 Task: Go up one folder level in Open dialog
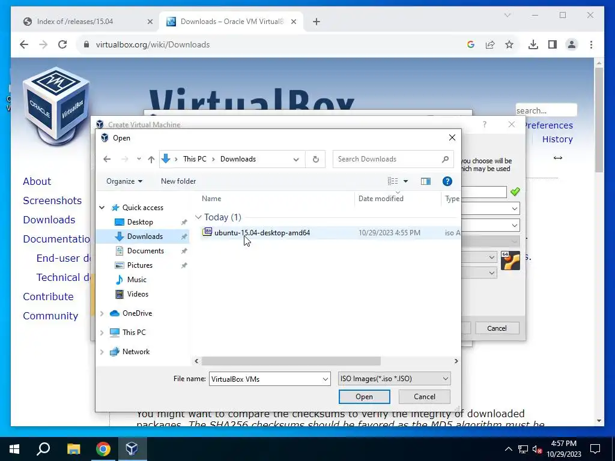pos(151,159)
